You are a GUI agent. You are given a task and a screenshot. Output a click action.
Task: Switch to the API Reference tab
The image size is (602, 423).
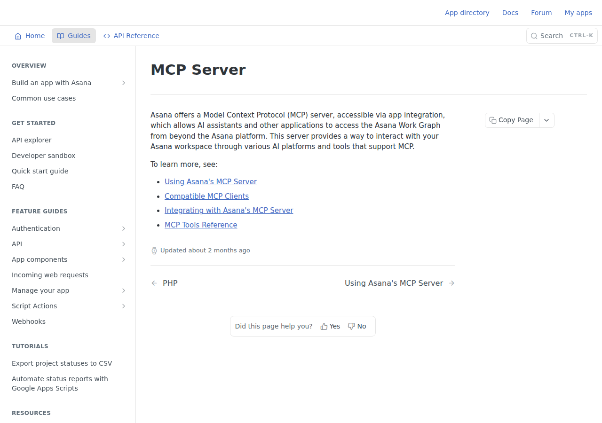click(131, 36)
